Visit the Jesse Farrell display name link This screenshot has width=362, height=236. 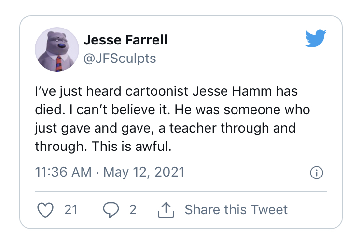(x=125, y=40)
